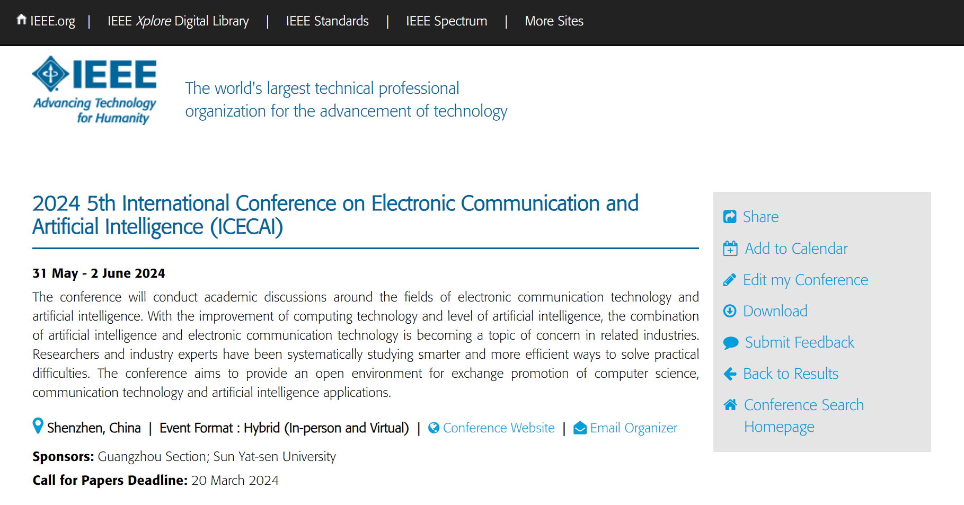Click the Share arrow icon

pos(730,217)
